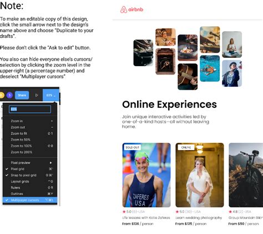
Task: Open the swimmer in pool collage photo
Action: [x=210, y=68]
